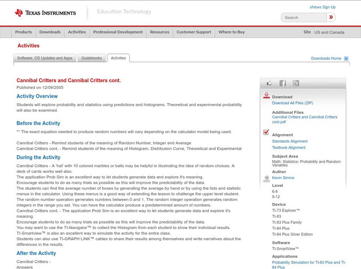Click the Cannibal Critters activity title
This screenshot has width=361, height=269.
pos(69,81)
